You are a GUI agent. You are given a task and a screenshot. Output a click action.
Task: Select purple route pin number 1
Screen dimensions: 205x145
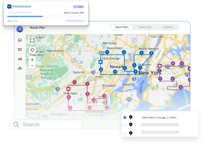click(159, 71)
